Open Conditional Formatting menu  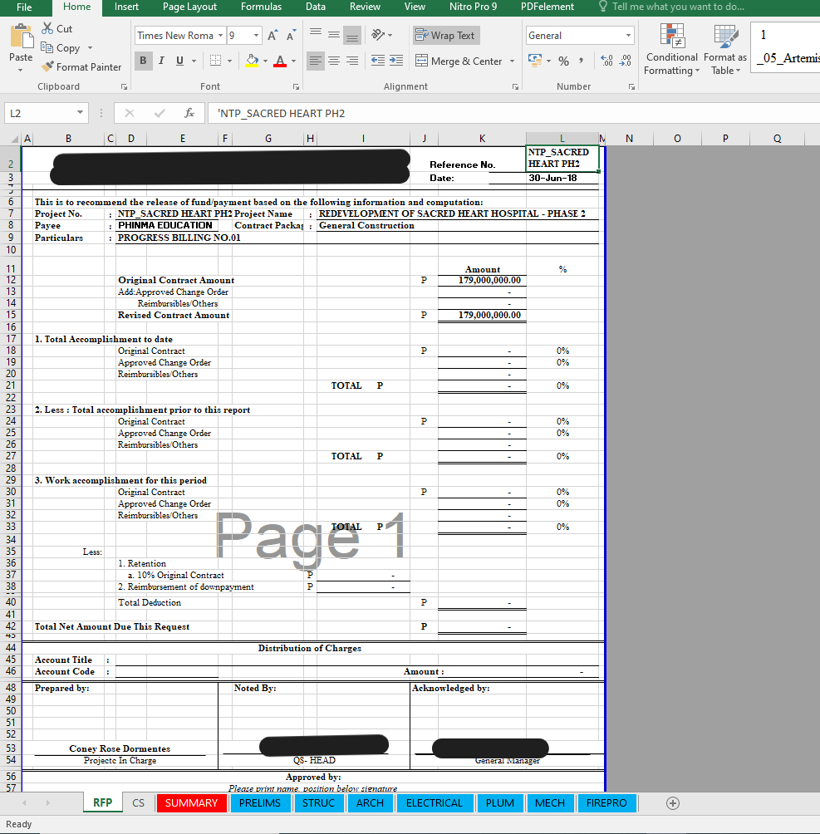pyautogui.click(x=671, y=50)
